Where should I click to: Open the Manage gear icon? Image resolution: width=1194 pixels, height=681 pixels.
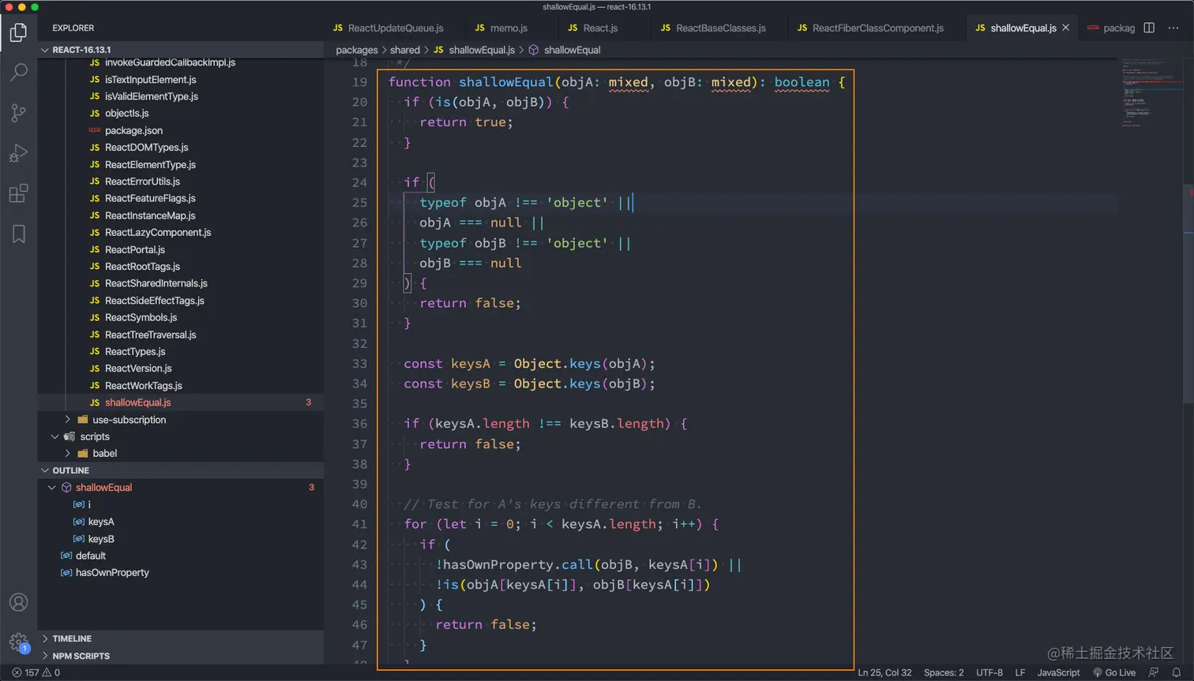click(x=18, y=642)
